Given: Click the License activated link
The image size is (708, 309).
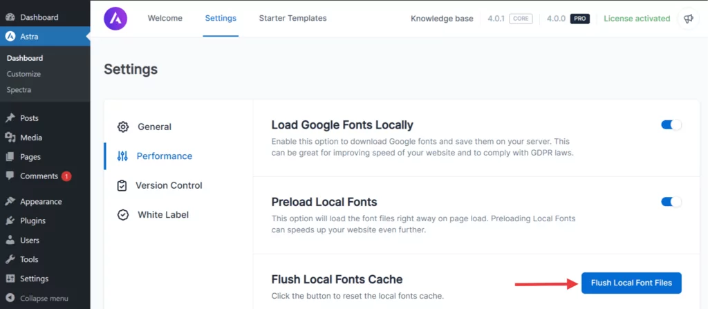Looking at the screenshot, I should pos(637,19).
